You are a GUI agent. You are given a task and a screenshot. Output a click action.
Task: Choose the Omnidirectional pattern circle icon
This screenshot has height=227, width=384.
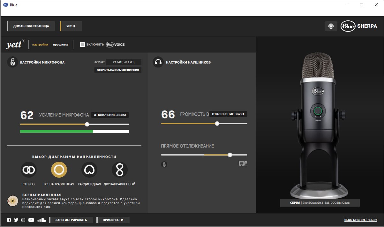(59, 170)
